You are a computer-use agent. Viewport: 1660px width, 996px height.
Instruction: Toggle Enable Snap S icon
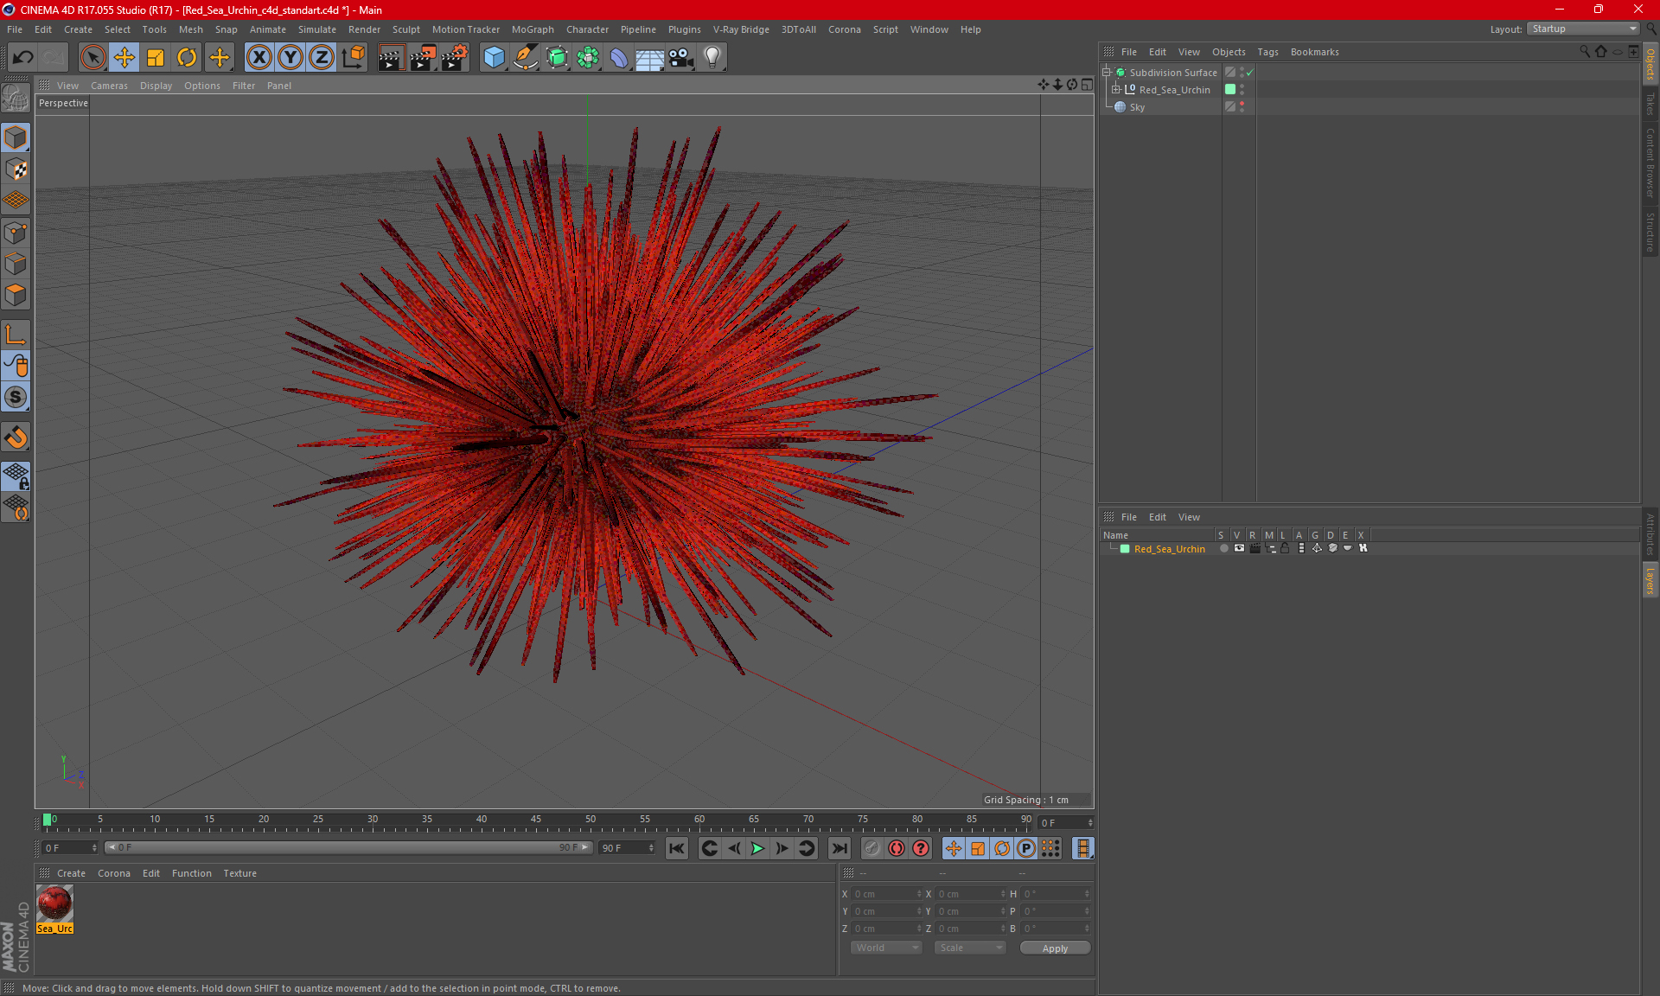(x=16, y=397)
